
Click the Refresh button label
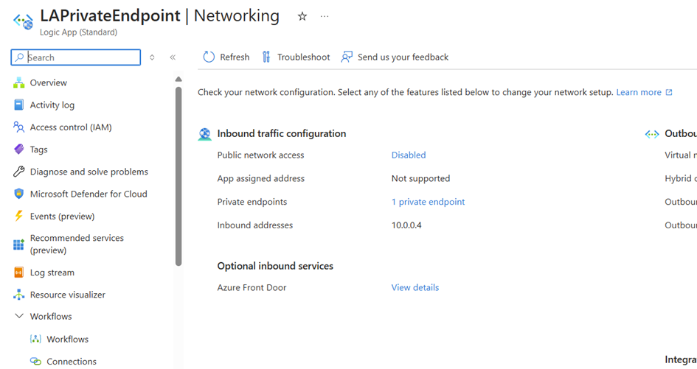235,57
